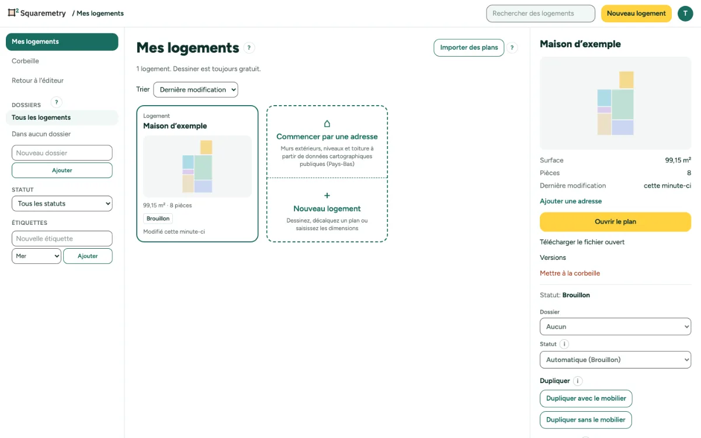Open the Dossier dropdown showing Aucun

pyautogui.click(x=615, y=326)
